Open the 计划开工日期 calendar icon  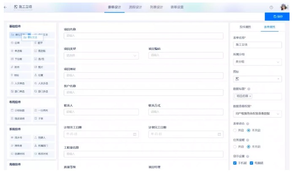click(135, 134)
